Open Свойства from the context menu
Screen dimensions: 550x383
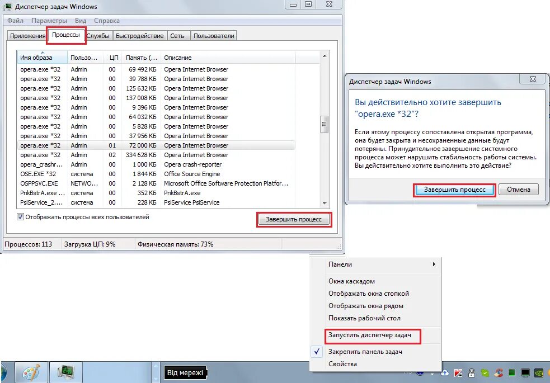pyautogui.click(x=342, y=364)
